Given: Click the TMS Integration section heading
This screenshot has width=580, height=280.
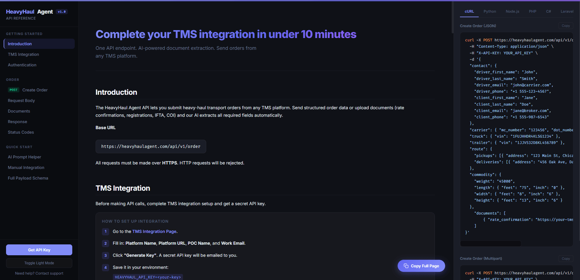Looking at the screenshot, I should coord(123,188).
